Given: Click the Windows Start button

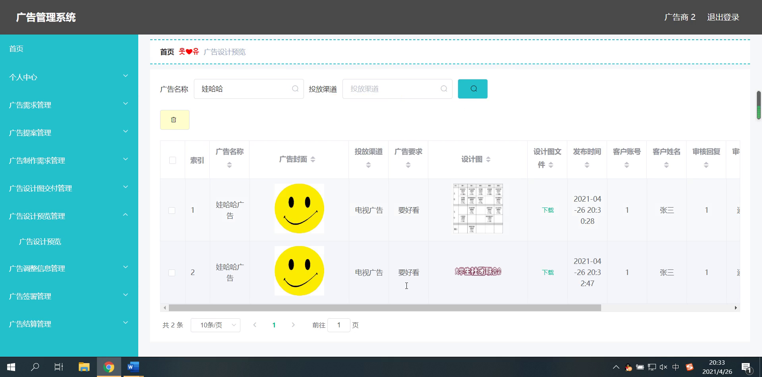Looking at the screenshot, I should click(11, 367).
